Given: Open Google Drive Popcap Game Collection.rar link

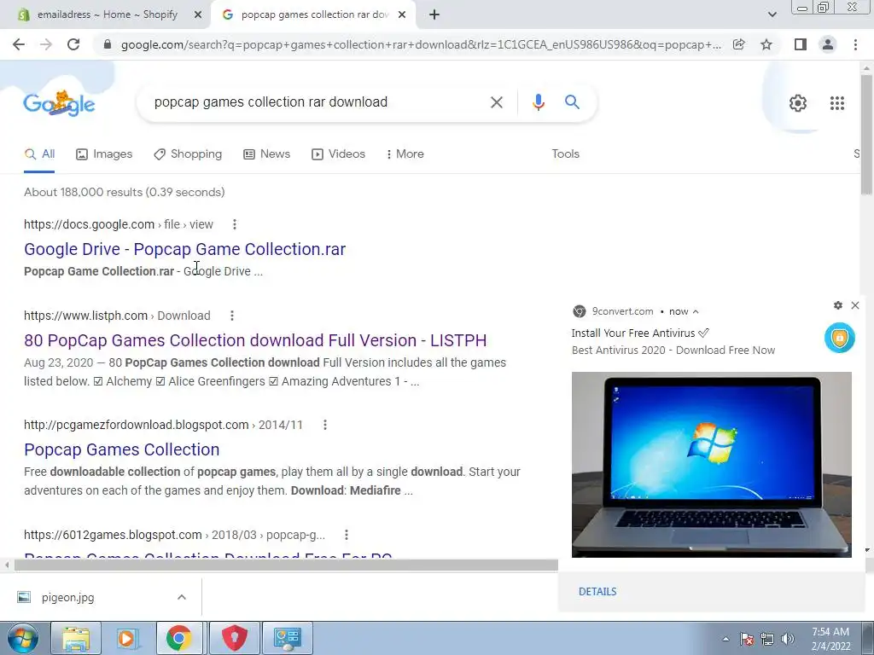Looking at the screenshot, I should (184, 249).
